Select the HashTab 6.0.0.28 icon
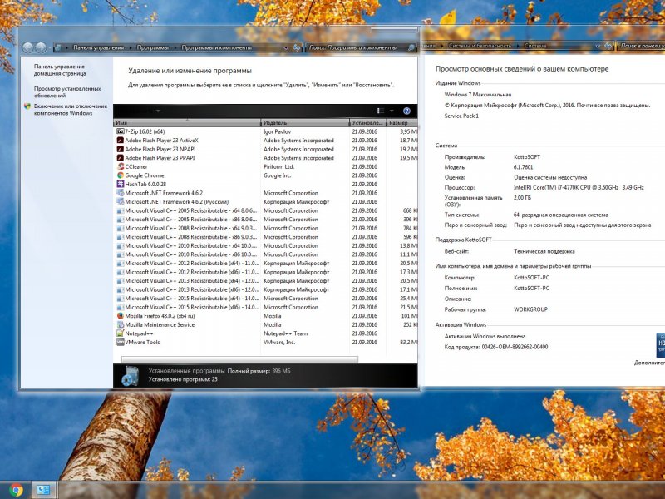This screenshot has height=499, width=665. point(121,184)
